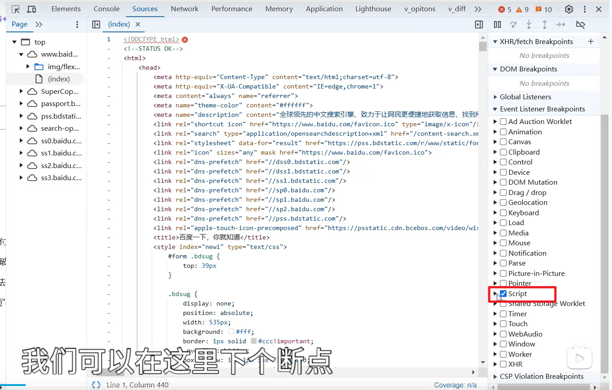Click the Coverage: n/a link

point(455,385)
